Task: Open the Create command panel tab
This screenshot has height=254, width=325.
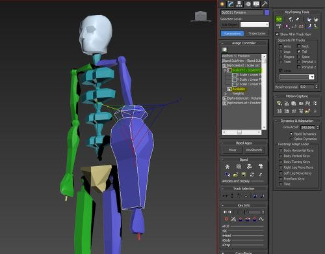Action: coord(222,4)
